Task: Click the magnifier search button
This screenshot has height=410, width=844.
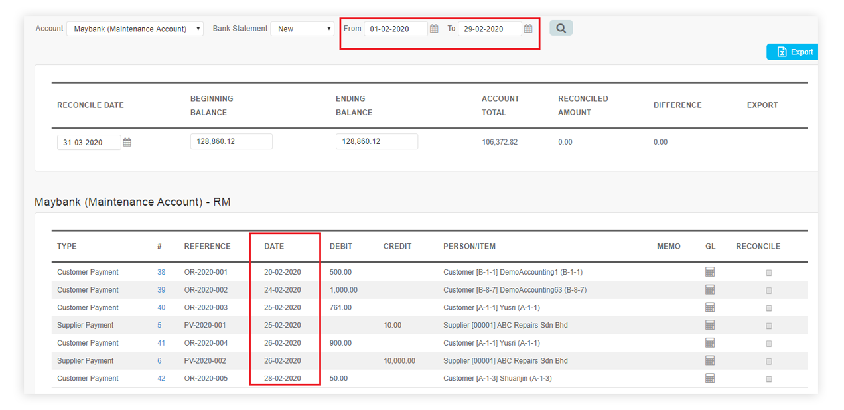Action: click(561, 28)
